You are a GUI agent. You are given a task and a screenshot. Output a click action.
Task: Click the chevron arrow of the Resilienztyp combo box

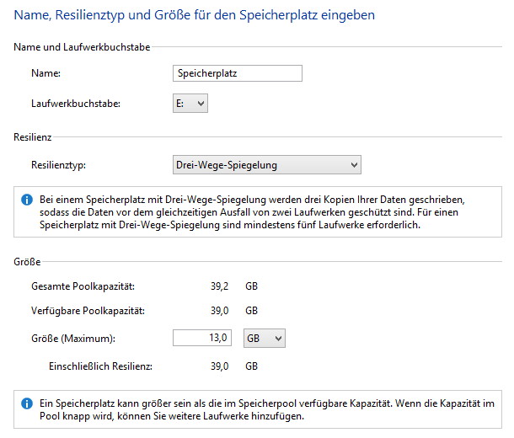pos(354,165)
